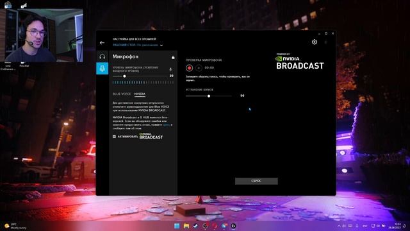Click the tray microphone icon
The width and height of the screenshot is (410, 231).
(357, 226)
